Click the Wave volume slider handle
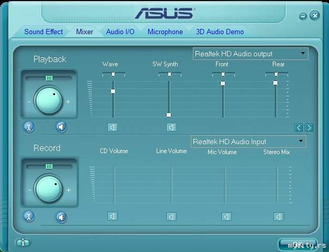The width and height of the screenshot is (329, 252). [x=113, y=92]
